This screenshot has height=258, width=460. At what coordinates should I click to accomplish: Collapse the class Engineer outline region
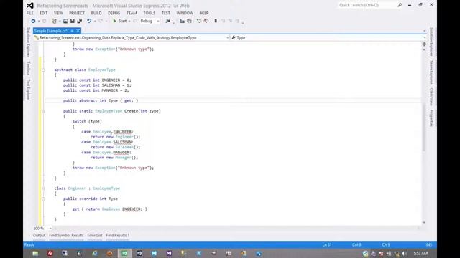(43, 188)
